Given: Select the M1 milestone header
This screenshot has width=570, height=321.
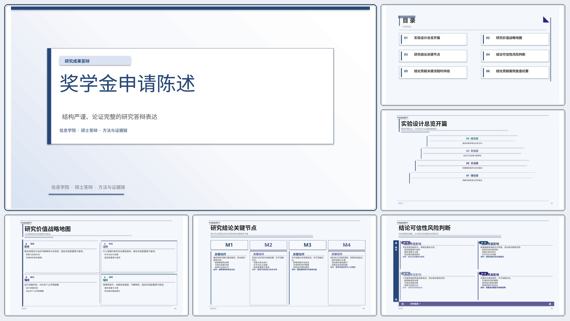Looking at the screenshot, I should (229, 245).
